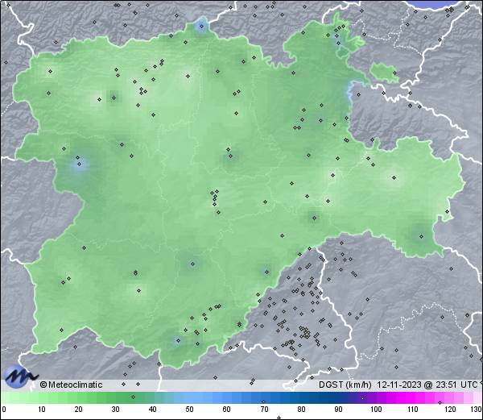This screenshot has width=483, height=420.
Task: Click the scale label 130
Action: (x=477, y=410)
